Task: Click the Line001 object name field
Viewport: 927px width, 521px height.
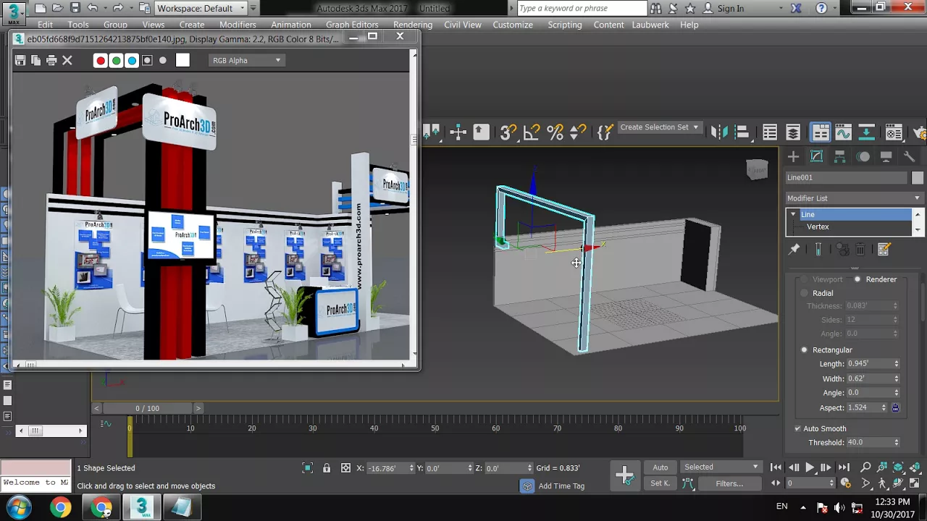Action: pyautogui.click(x=847, y=178)
